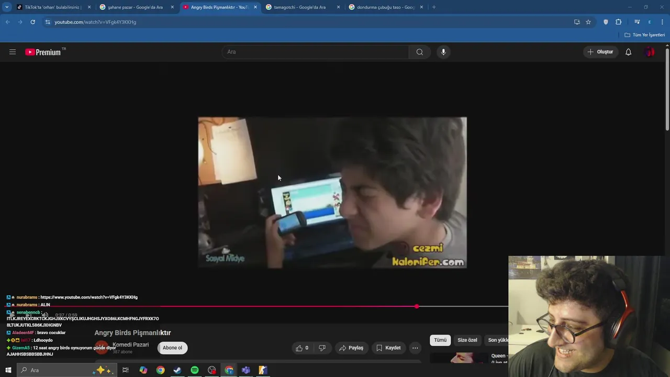The height and width of the screenshot is (377, 670).
Task: Switch to dondurma çubuğu taso tab
Action: [x=385, y=7]
